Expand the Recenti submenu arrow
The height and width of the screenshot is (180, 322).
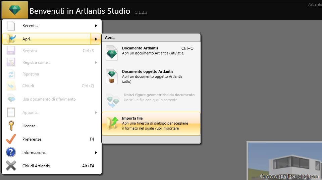coord(96,26)
